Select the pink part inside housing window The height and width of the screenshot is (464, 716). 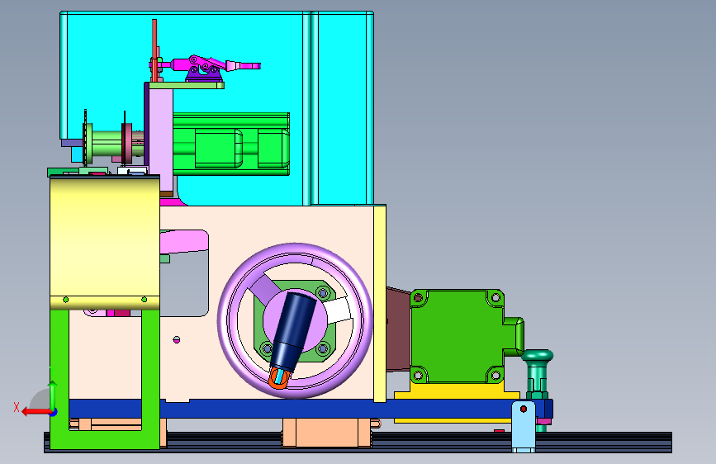(184, 242)
